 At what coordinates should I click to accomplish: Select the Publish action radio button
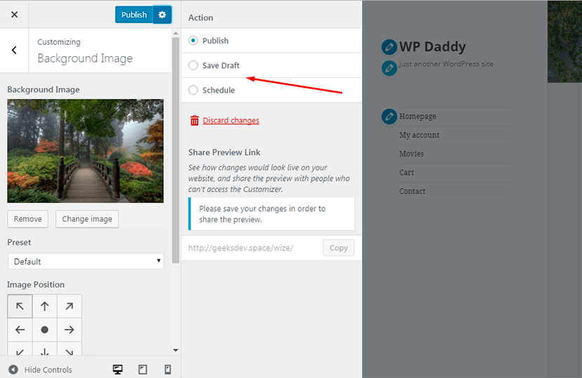(x=193, y=41)
